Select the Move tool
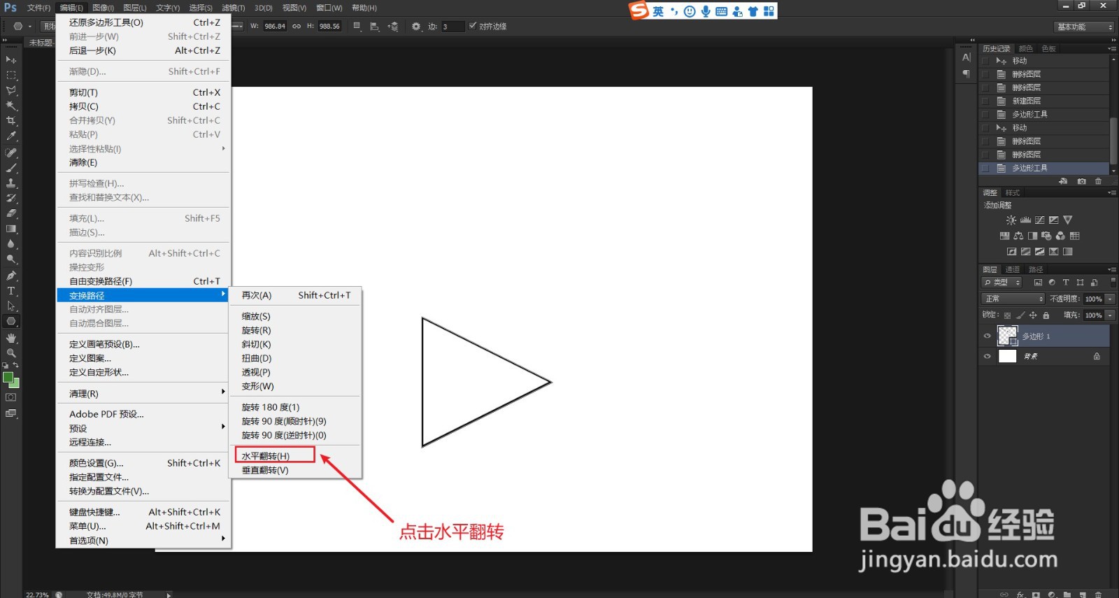 (x=11, y=59)
